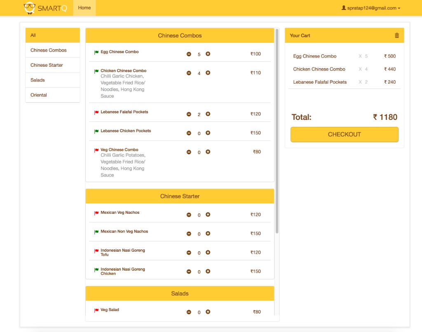Select Chinese Starter category in sidebar
This screenshot has height=332, width=422.
(53, 65)
